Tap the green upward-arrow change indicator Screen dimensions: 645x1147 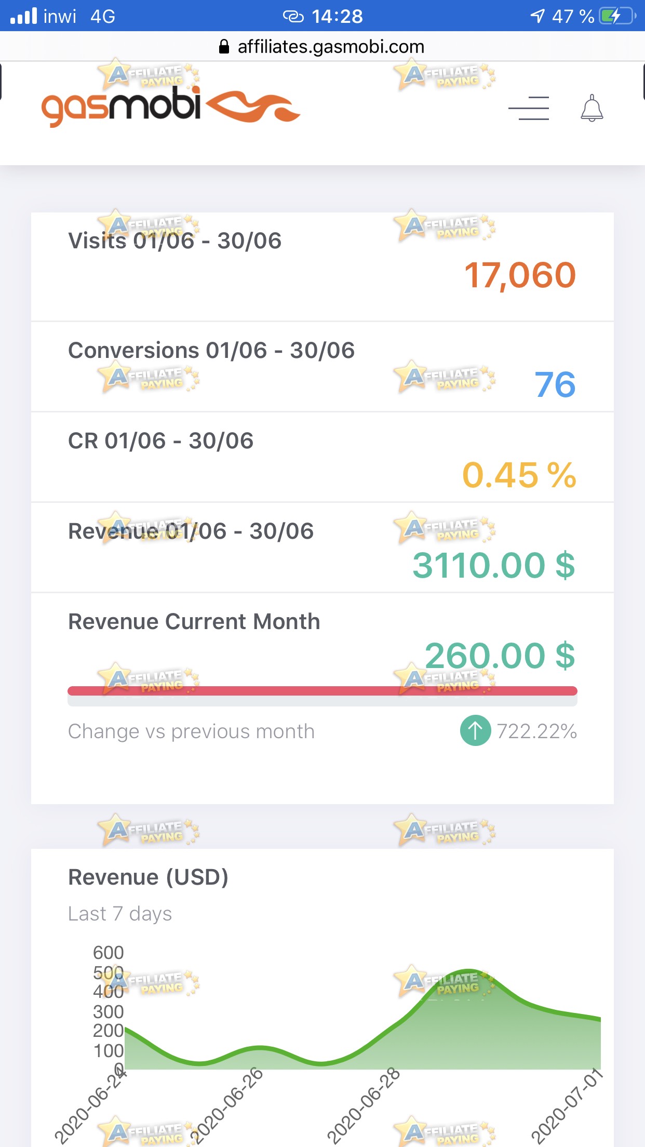[475, 730]
